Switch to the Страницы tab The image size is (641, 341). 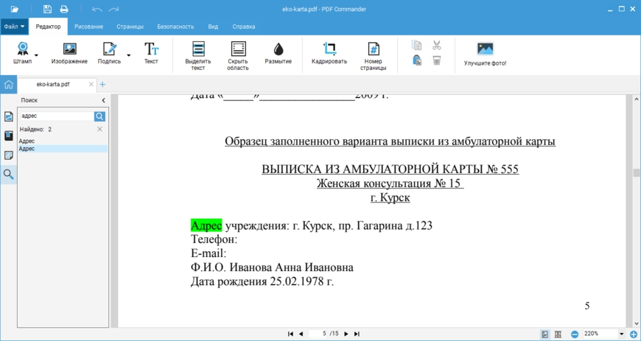(130, 27)
